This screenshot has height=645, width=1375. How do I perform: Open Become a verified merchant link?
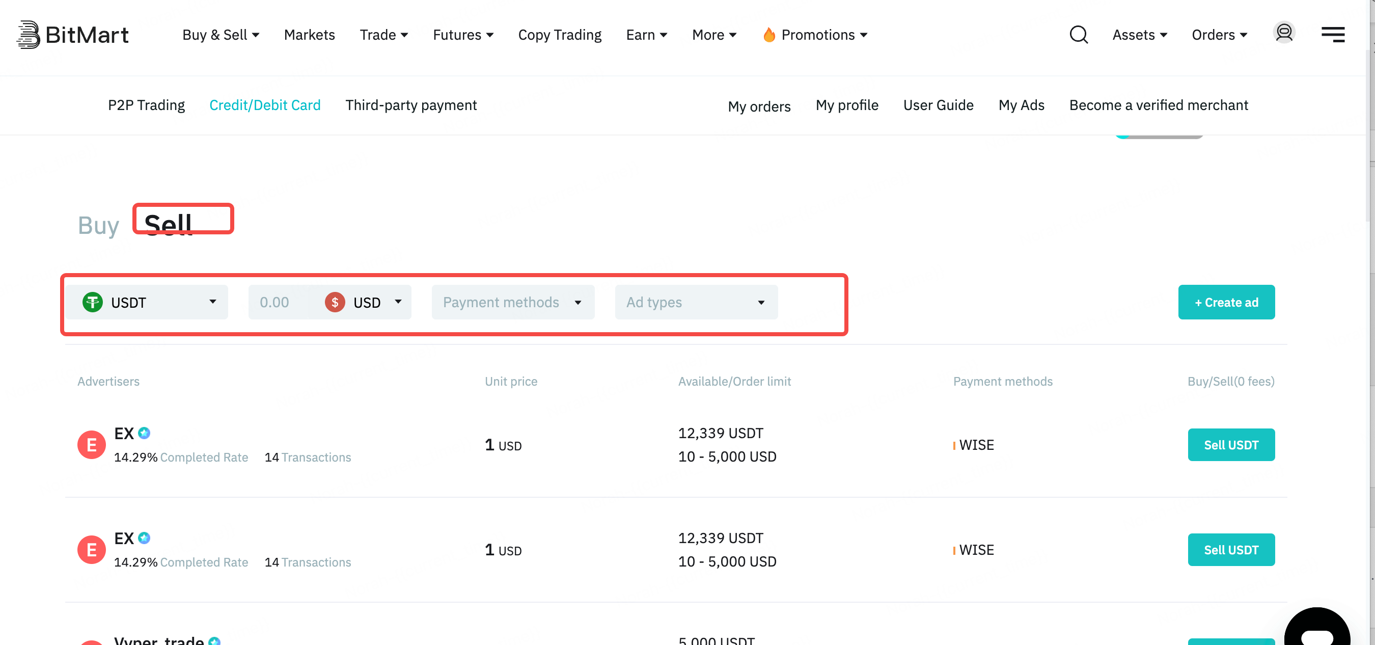[1158, 105]
